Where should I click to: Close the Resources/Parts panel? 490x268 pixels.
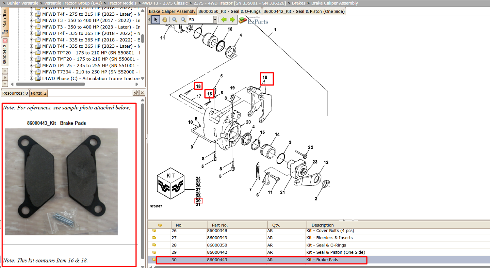(142, 93)
